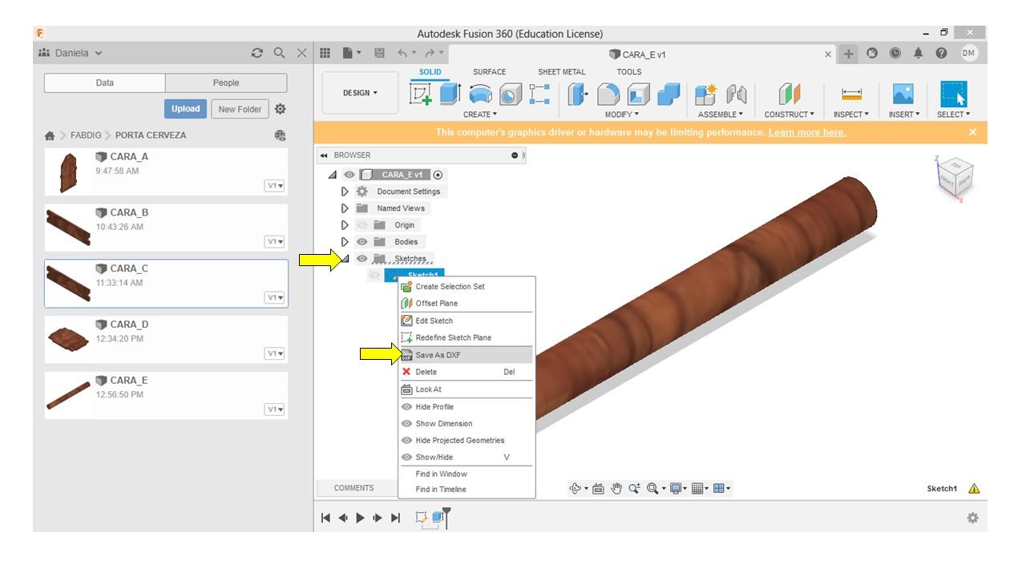
Task: Expand the Named Views node
Action: pyautogui.click(x=345, y=208)
